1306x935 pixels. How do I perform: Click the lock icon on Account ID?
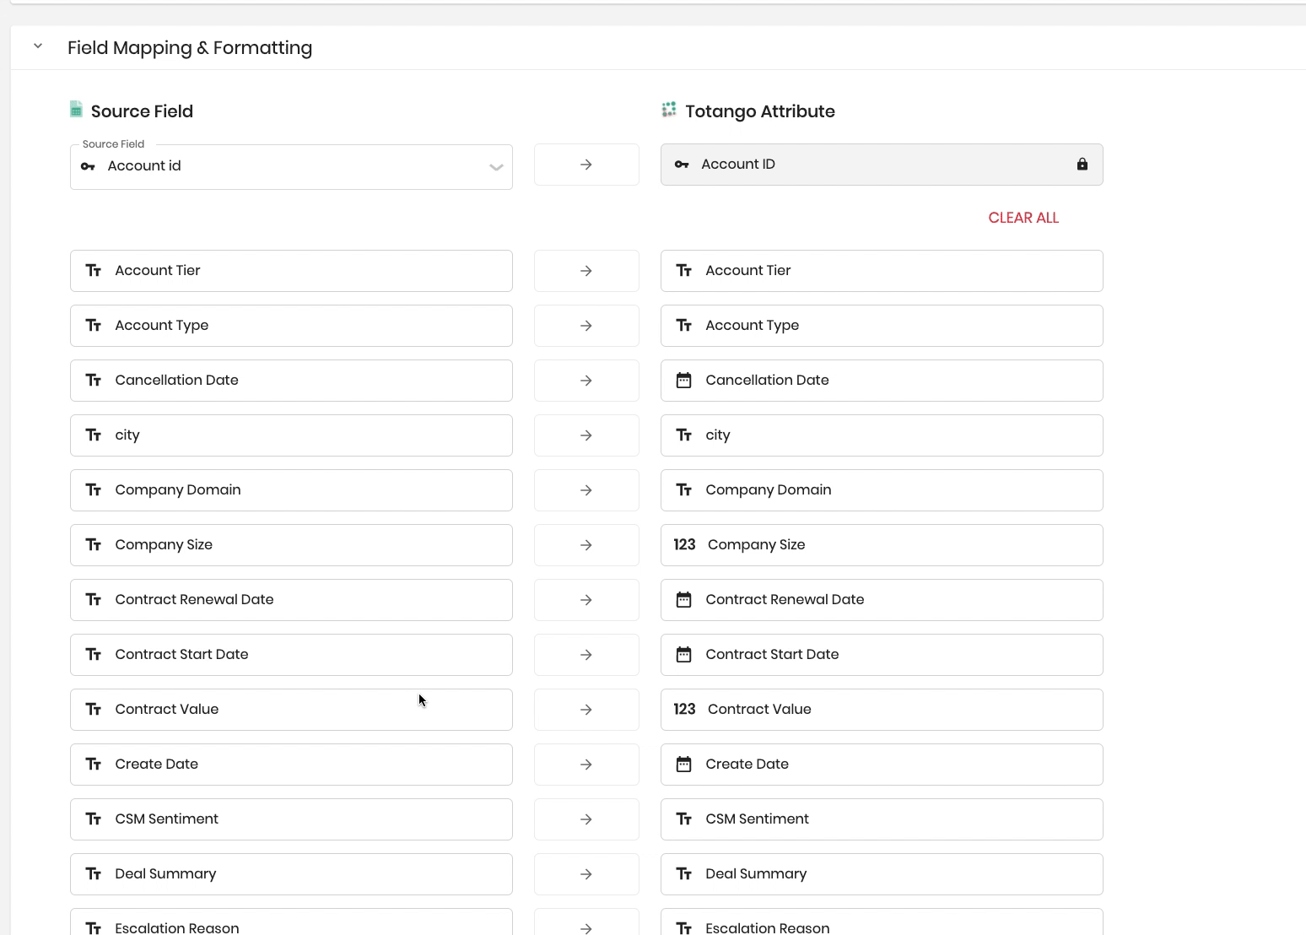(1082, 165)
